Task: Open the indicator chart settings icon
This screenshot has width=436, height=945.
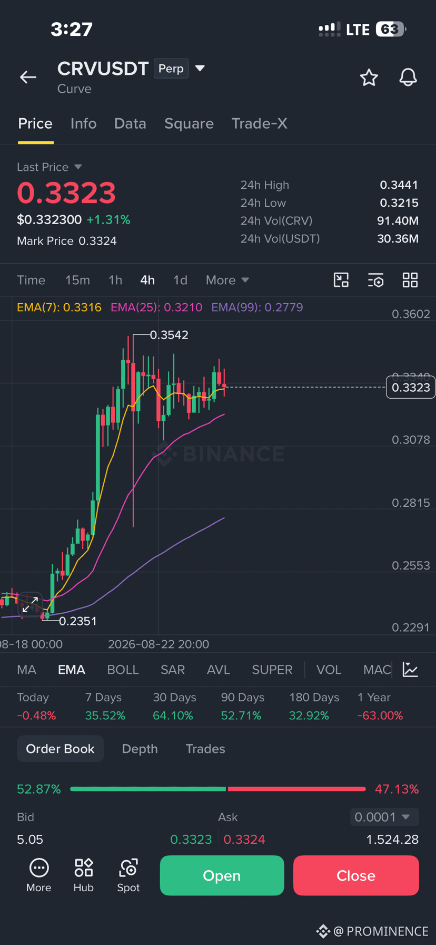Action: pyautogui.click(x=410, y=670)
